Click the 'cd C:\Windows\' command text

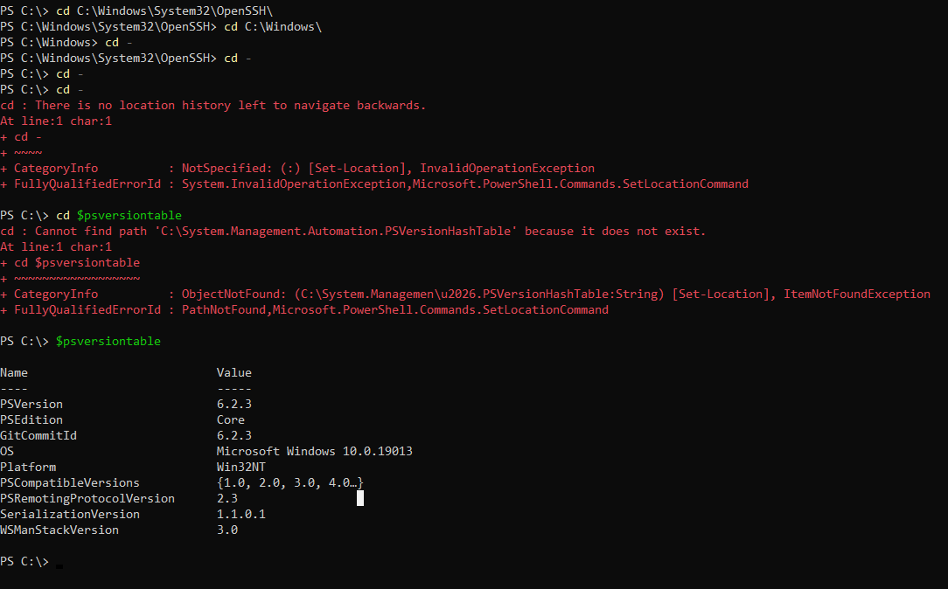(273, 26)
